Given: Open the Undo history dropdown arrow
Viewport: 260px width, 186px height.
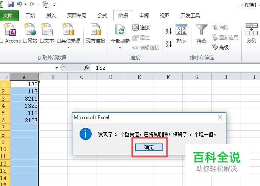Looking at the screenshot, I should (x=25, y=4).
